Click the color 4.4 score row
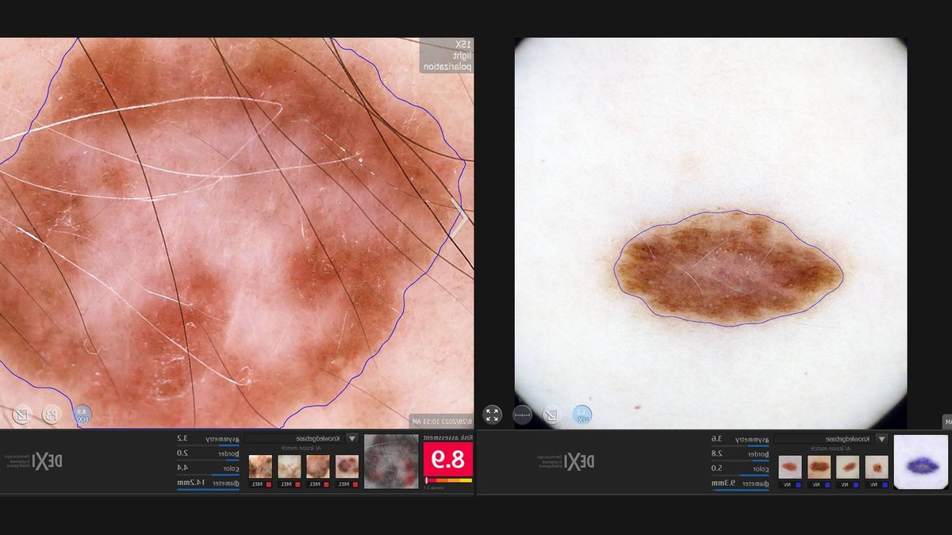 208,469
